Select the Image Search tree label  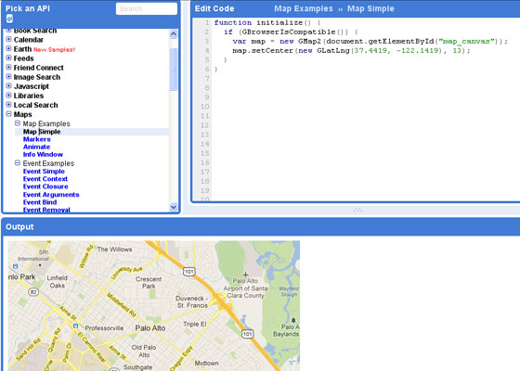[x=37, y=77]
